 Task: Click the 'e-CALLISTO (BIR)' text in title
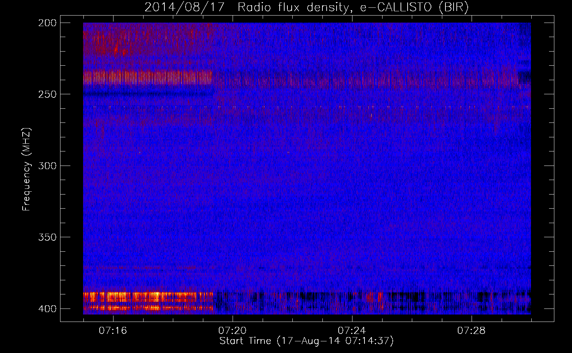414,7
